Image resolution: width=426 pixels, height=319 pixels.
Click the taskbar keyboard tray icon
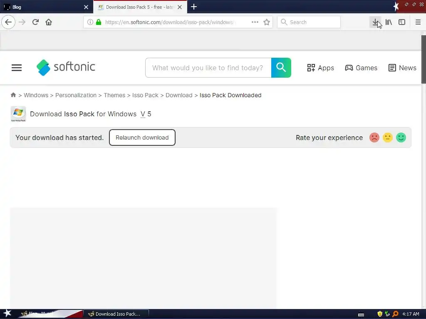pyautogui.click(x=361, y=314)
